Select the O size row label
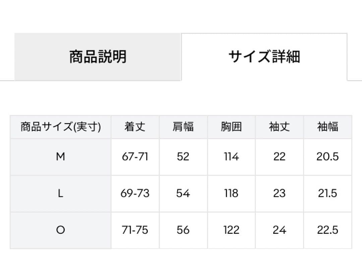 [x=61, y=230]
